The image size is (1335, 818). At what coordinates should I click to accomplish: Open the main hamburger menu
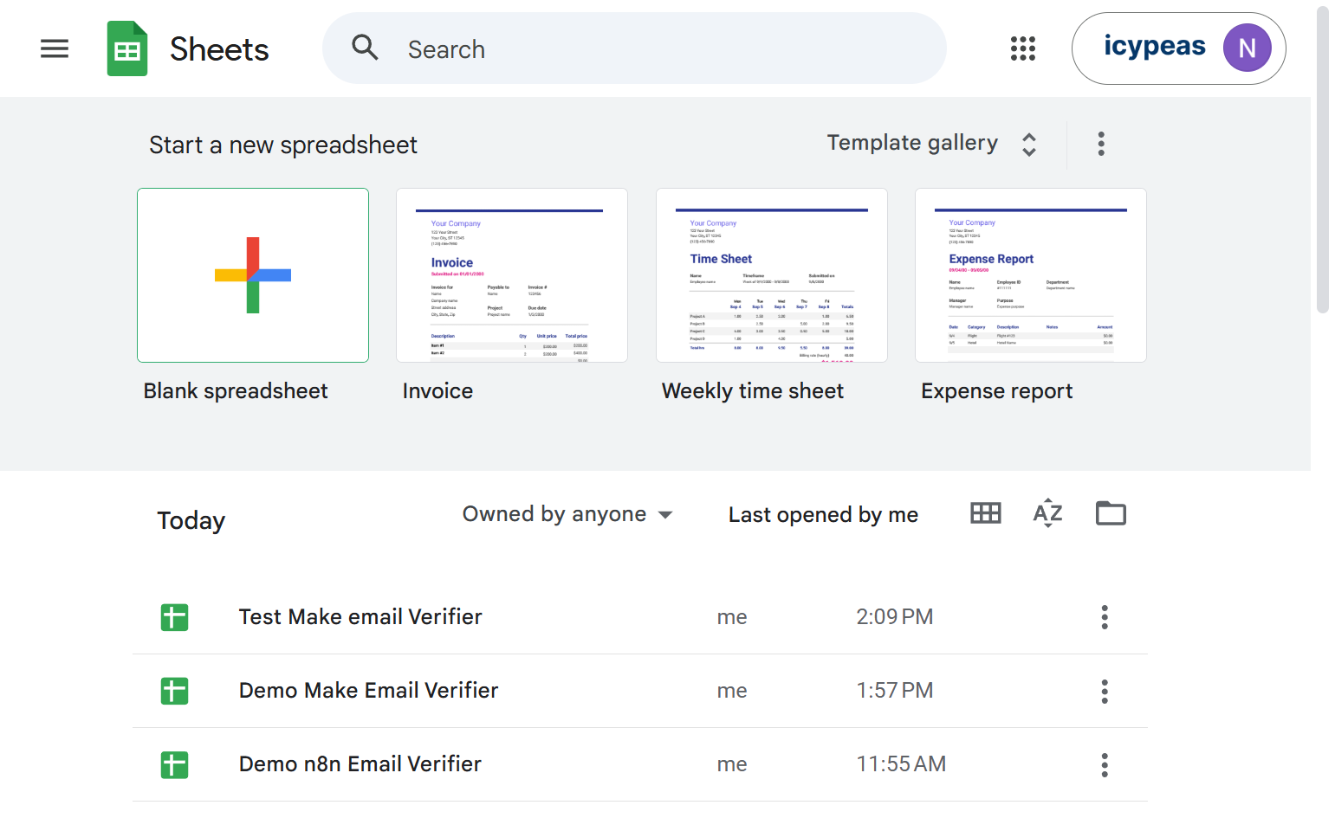pos(55,48)
